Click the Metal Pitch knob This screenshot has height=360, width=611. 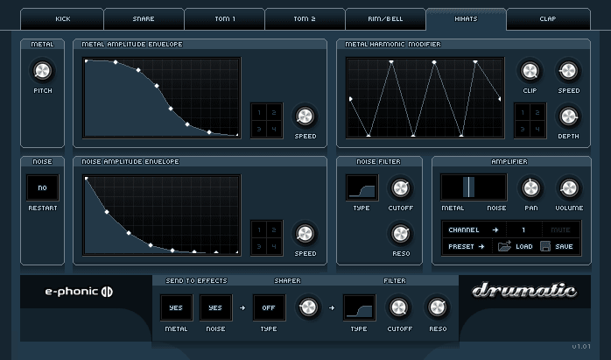(43, 71)
